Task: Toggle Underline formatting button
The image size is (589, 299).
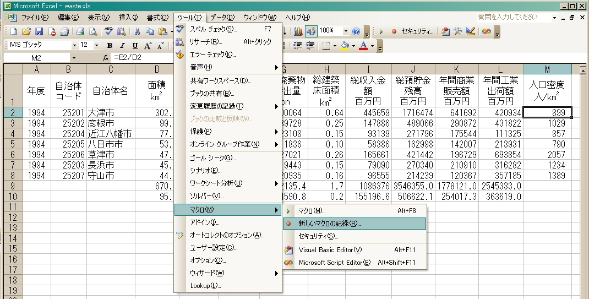Action: pos(134,46)
